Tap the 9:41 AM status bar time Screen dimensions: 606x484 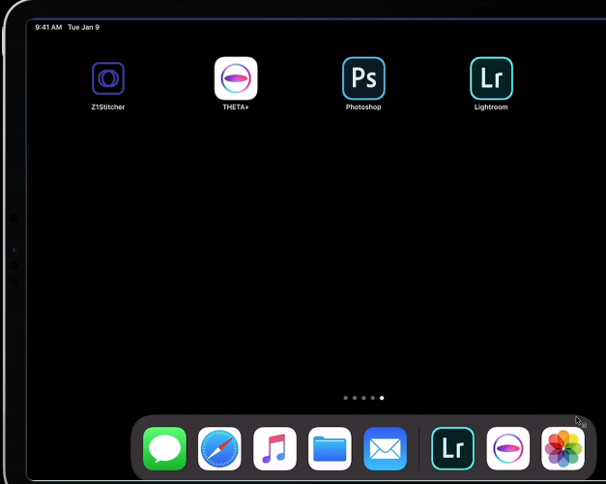48,27
